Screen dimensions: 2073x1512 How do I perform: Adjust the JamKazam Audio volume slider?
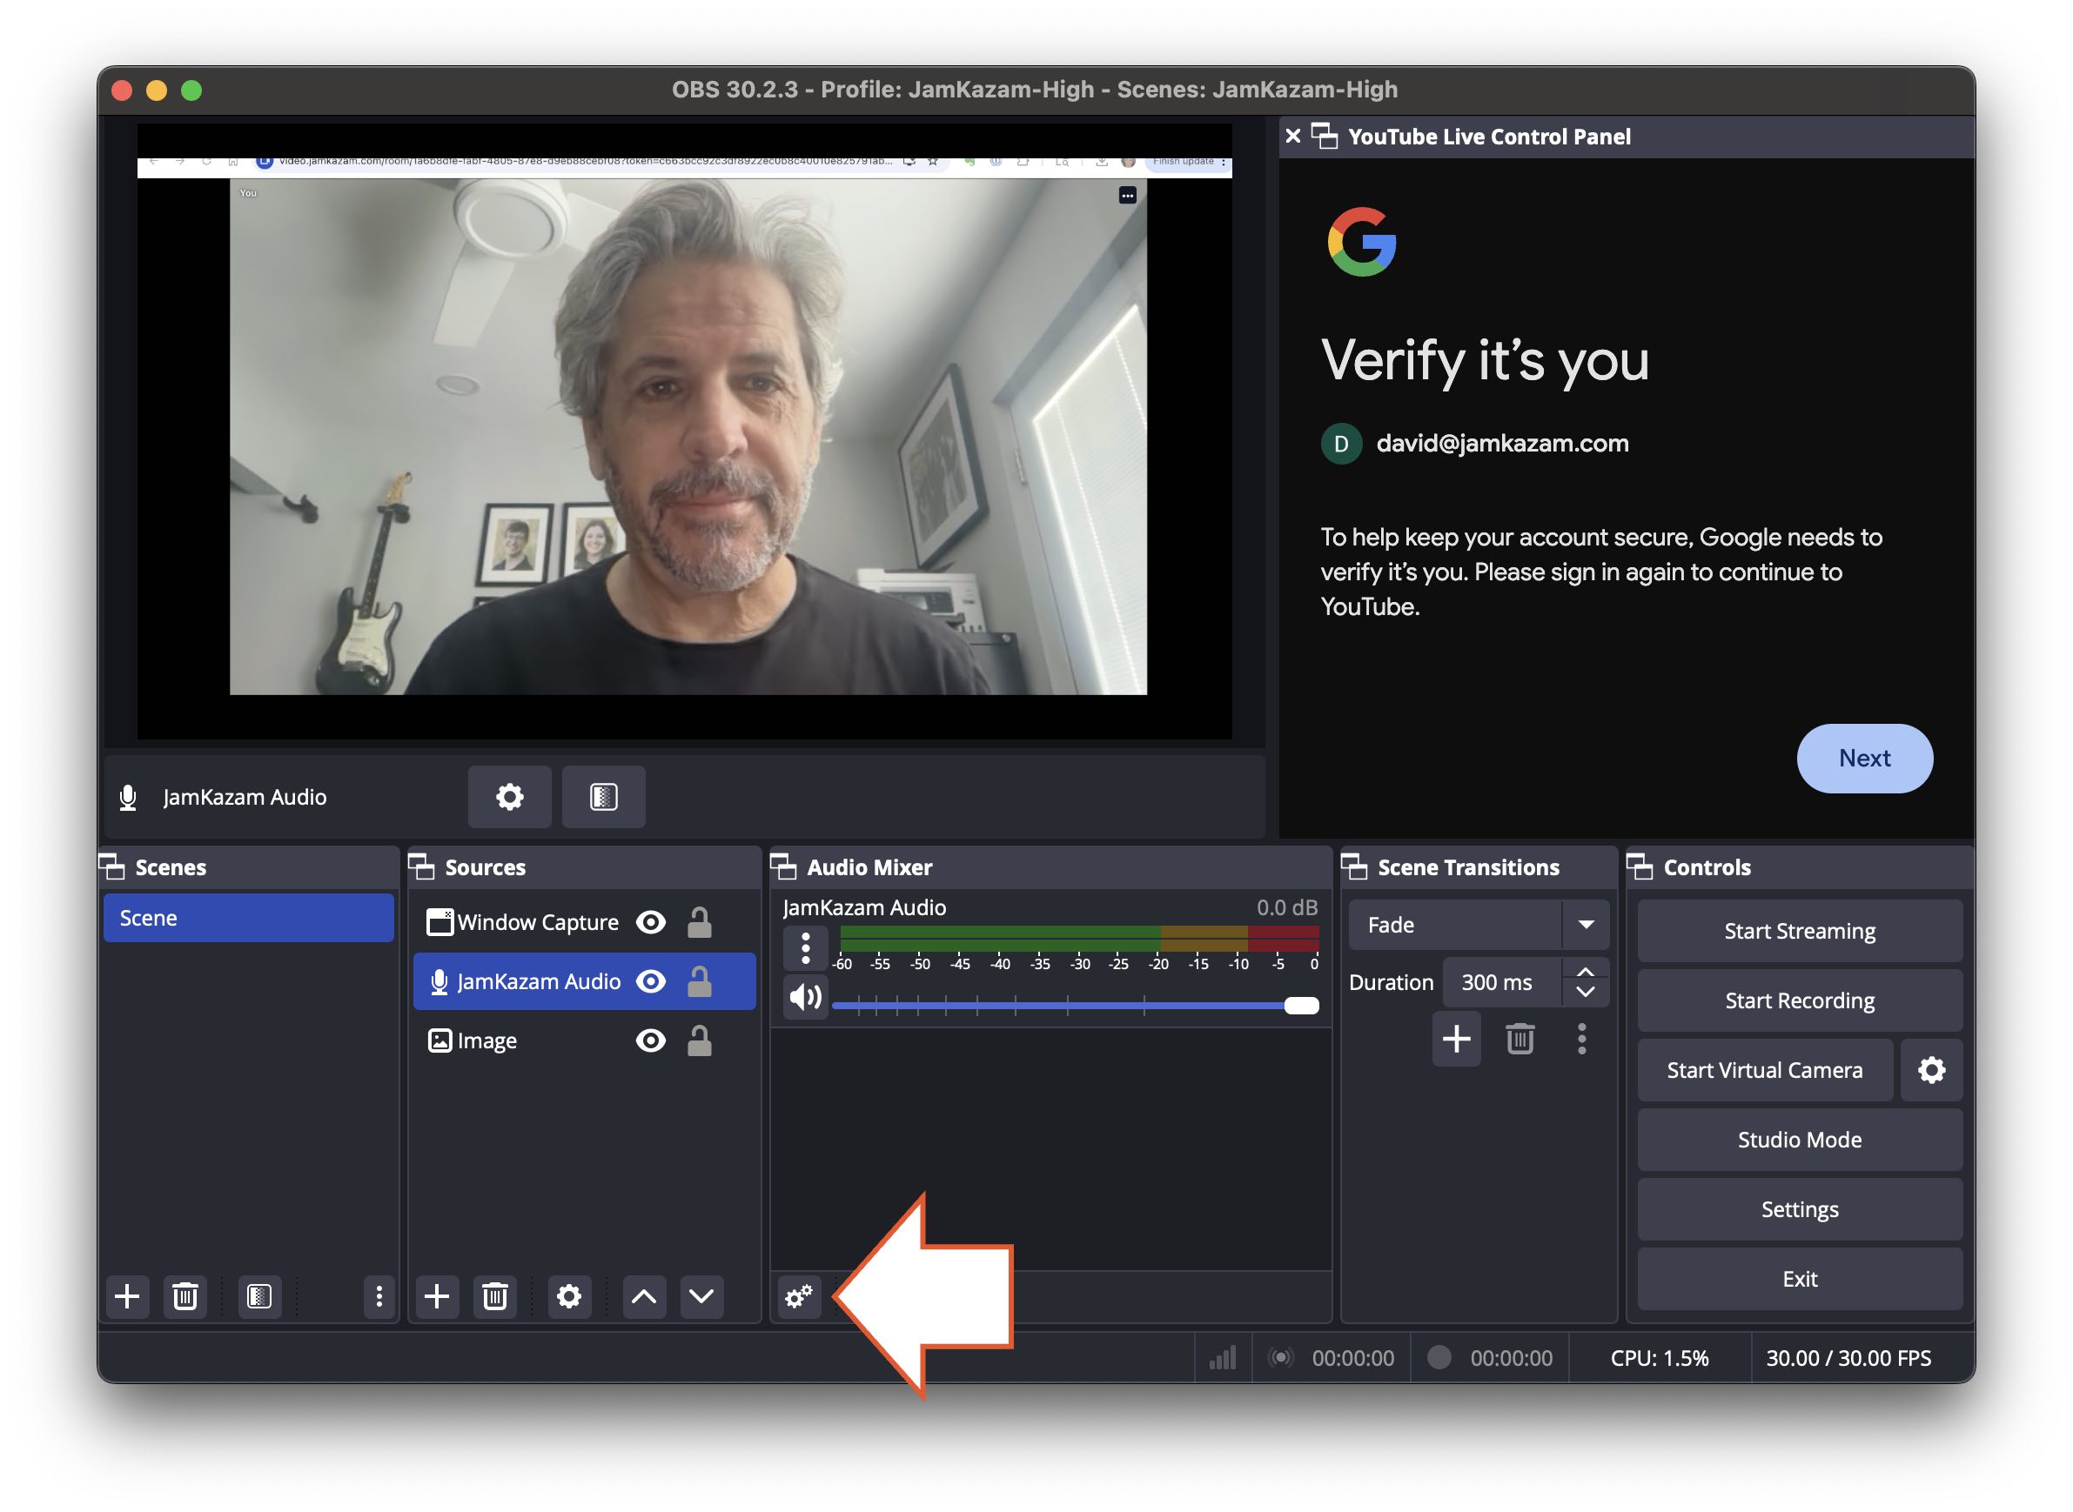[1300, 1006]
